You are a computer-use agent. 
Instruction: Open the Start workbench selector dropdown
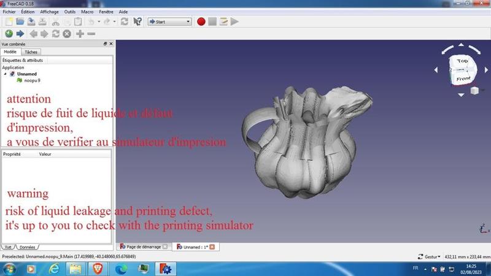point(169,21)
